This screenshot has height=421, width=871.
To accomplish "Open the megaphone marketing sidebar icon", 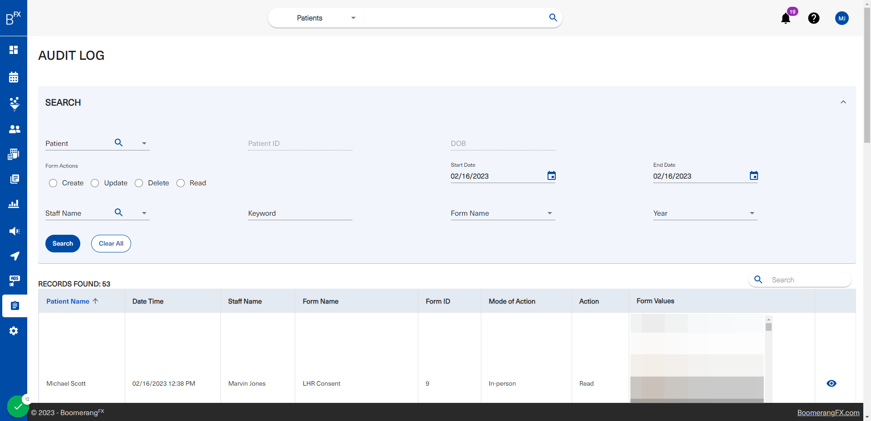I will tap(15, 231).
